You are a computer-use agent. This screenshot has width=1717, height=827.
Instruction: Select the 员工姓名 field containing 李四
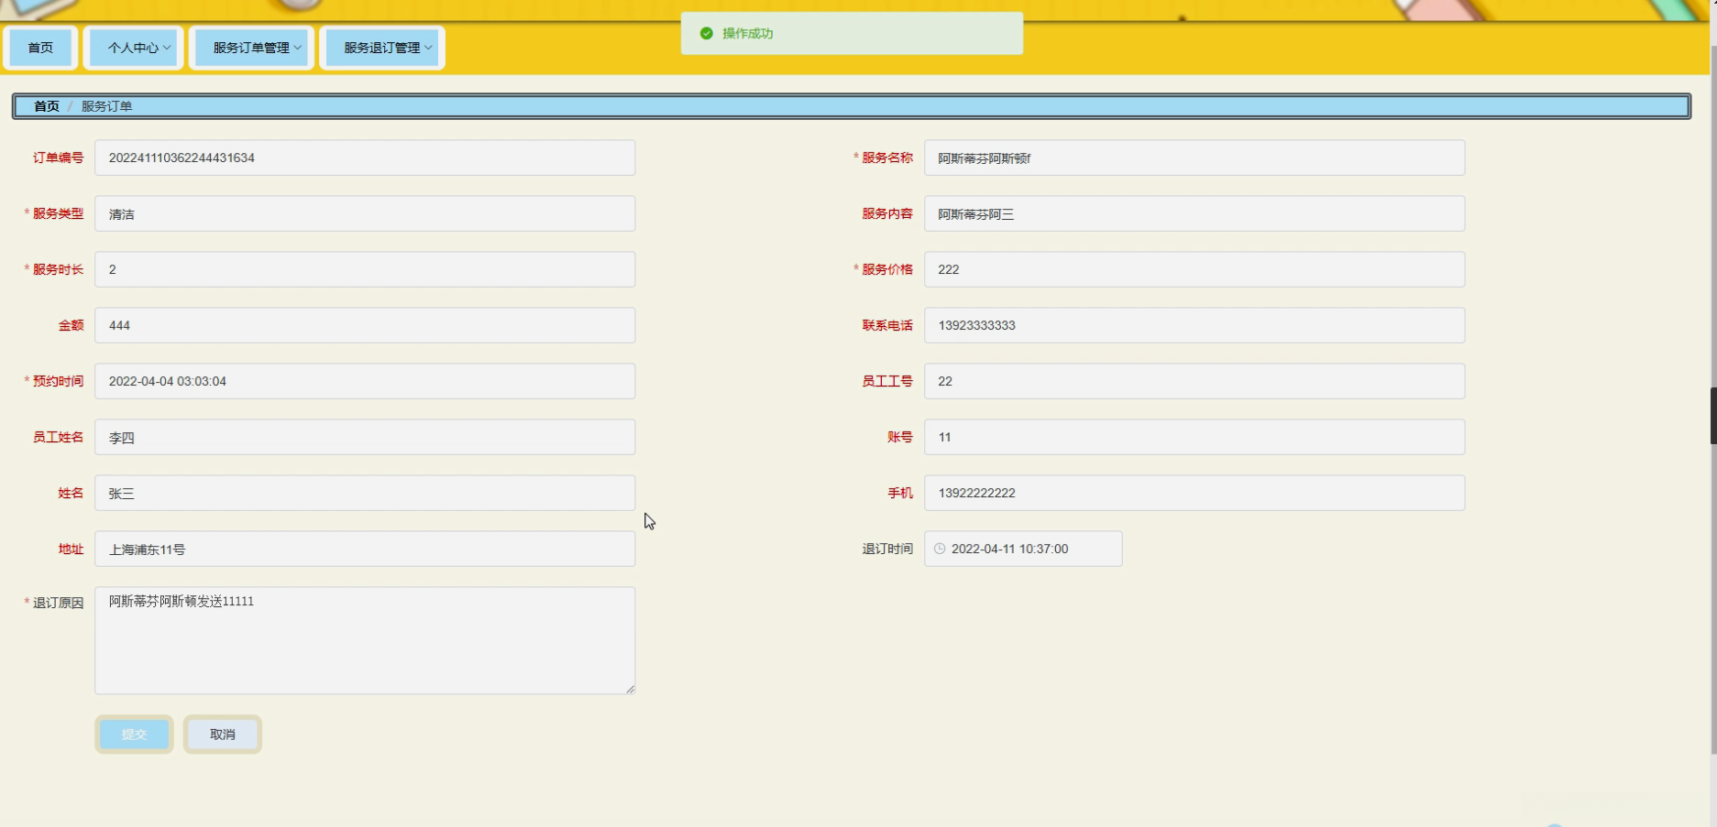pyautogui.click(x=365, y=437)
